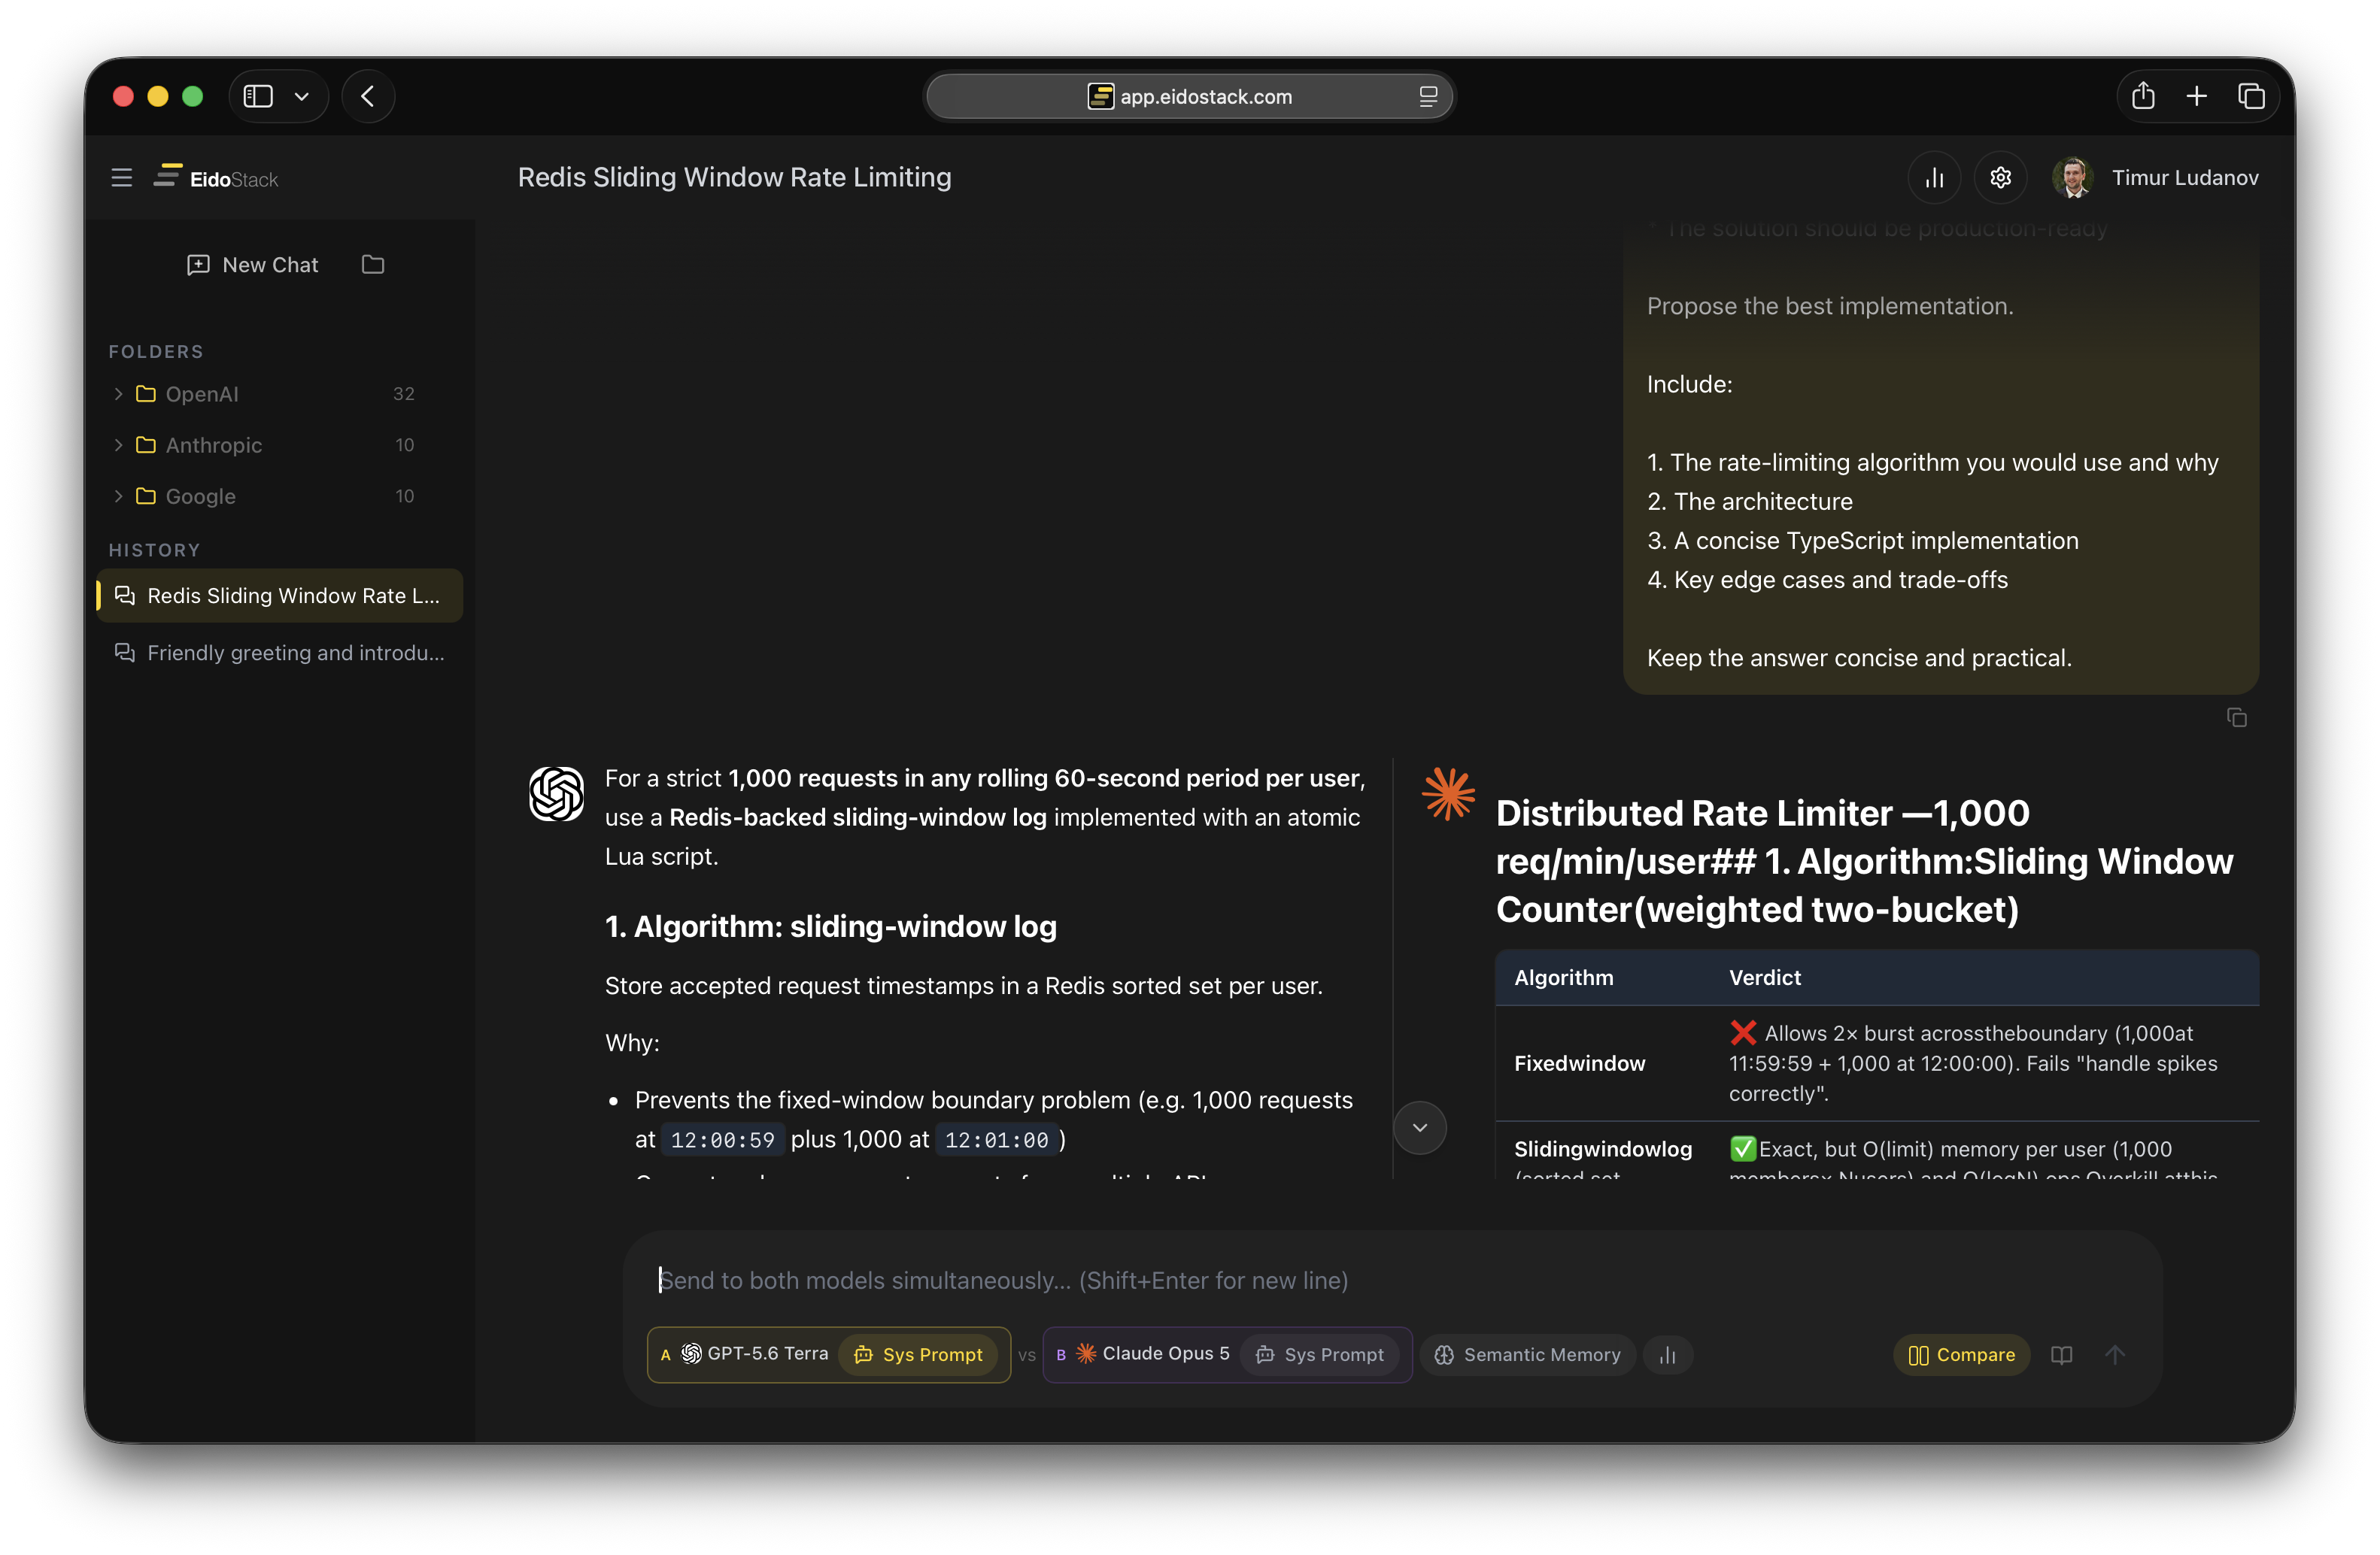Toggle Semantic Memory
Image resolution: width=2380 pixels, height=1555 pixels.
(x=1527, y=1355)
